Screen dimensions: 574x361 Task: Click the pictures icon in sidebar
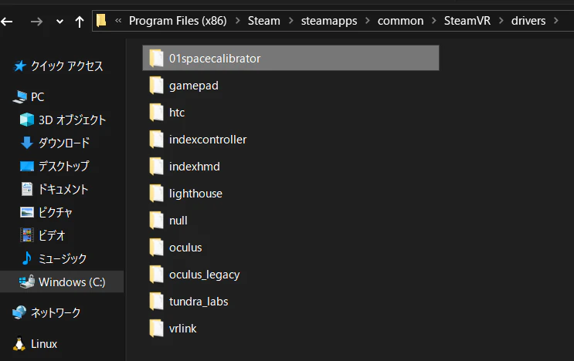point(27,212)
